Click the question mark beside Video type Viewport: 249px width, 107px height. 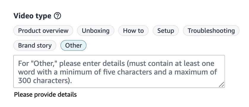point(58,16)
